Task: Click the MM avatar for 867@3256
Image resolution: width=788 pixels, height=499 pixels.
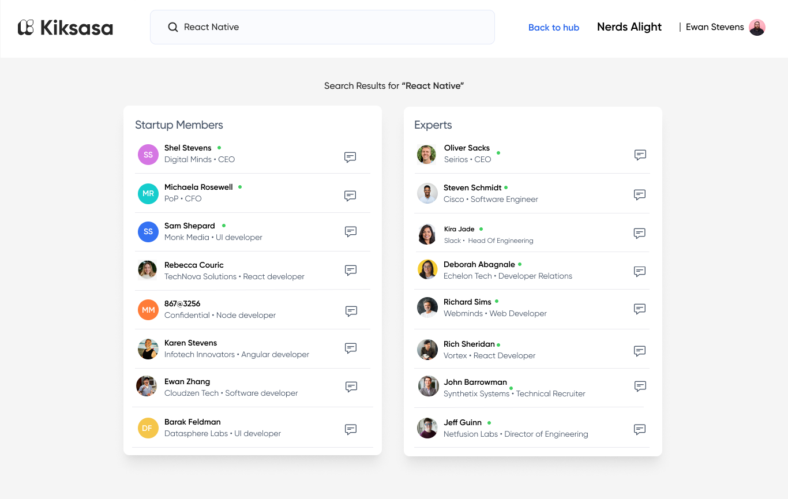Action: point(148,310)
